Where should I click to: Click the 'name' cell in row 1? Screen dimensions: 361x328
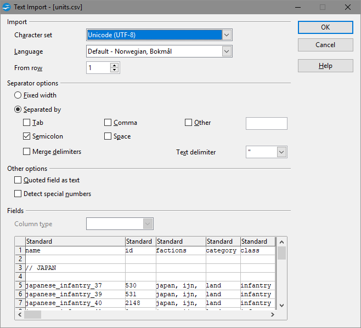[x=75, y=250]
